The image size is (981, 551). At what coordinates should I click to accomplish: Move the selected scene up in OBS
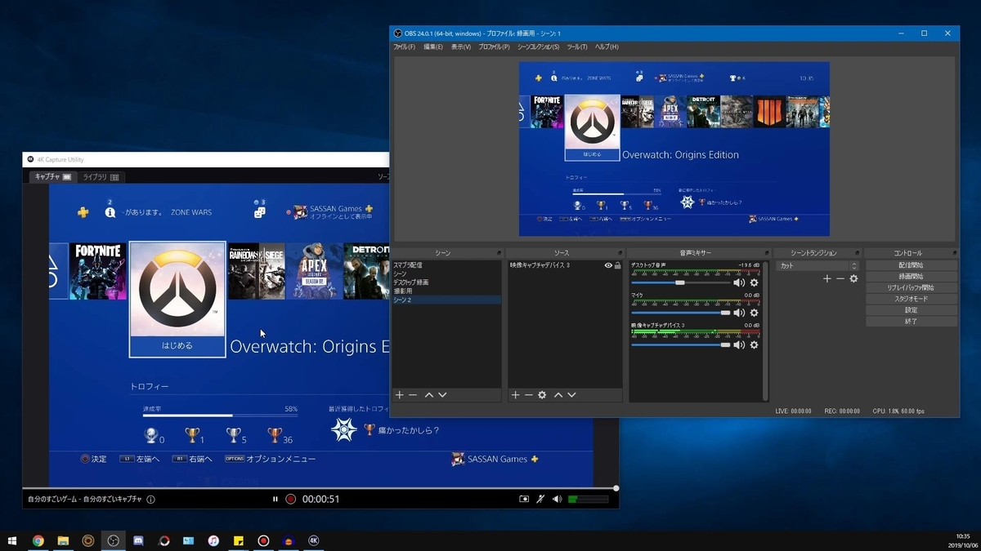[429, 395]
